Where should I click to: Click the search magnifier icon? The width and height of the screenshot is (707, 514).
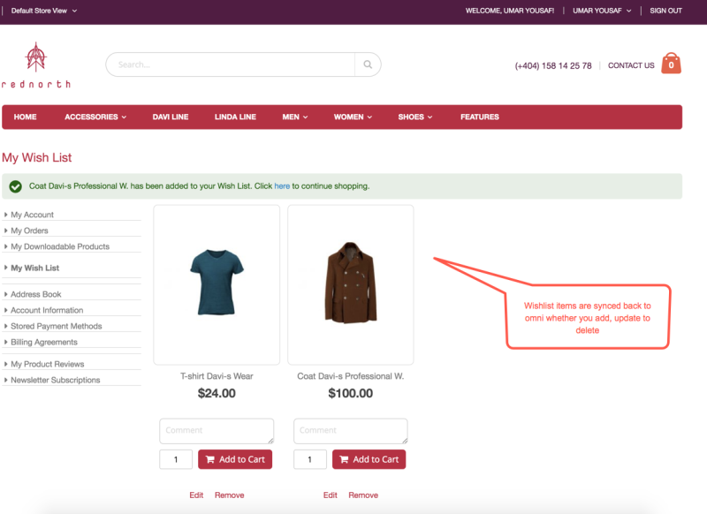368,64
